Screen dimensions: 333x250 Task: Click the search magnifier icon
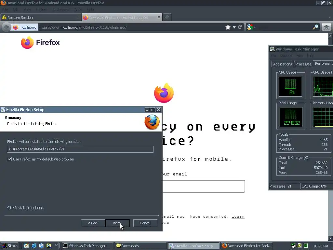click(316, 27)
